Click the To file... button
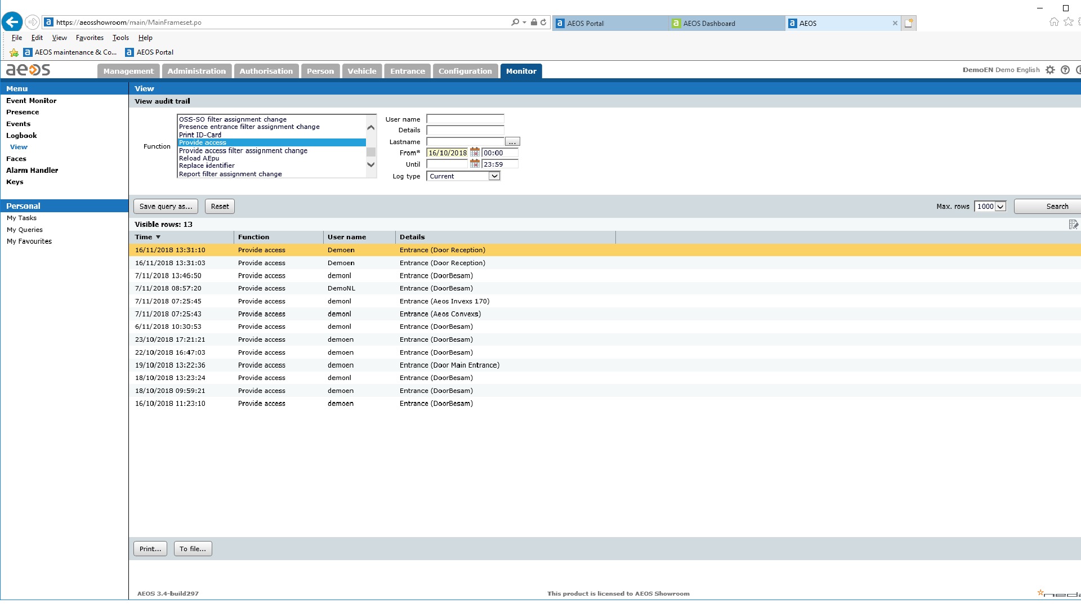 [x=193, y=549]
